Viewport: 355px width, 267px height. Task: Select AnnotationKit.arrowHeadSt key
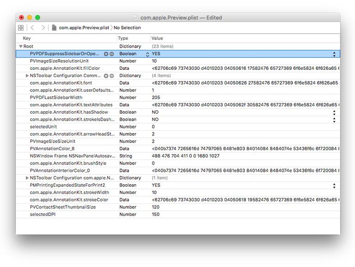click(x=72, y=134)
